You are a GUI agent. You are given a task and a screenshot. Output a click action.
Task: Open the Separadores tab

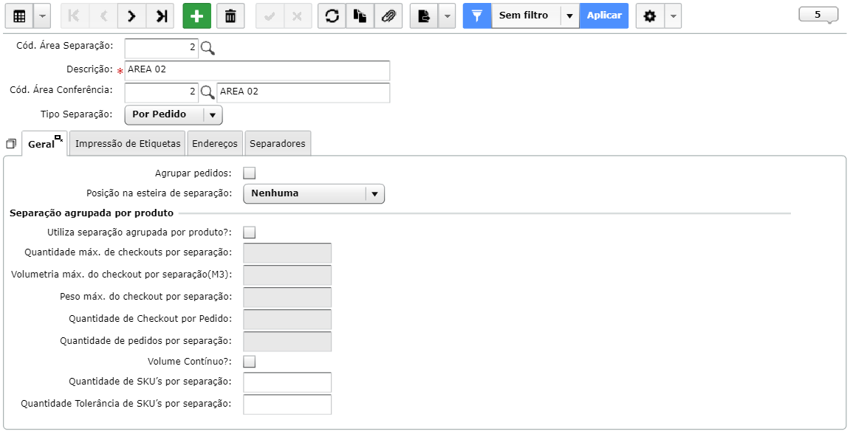coord(278,144)
